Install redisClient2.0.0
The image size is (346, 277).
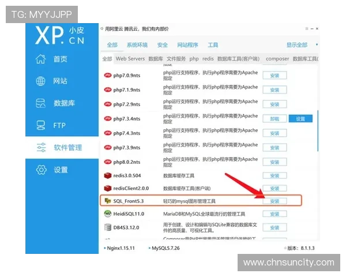click(274, 188)
